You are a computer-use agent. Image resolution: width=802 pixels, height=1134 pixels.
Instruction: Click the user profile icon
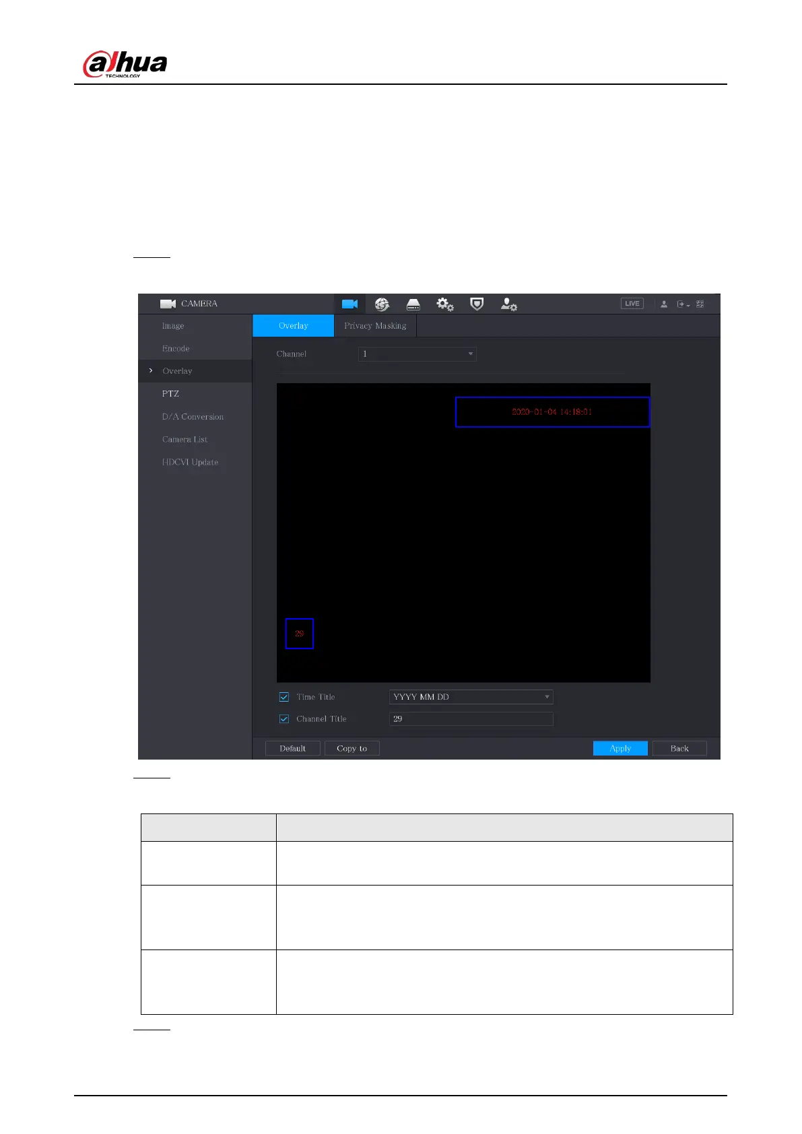point(664,304)
